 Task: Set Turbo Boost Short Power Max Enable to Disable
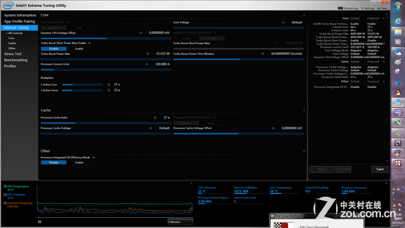pyautogui.click(x=54, y=49)
